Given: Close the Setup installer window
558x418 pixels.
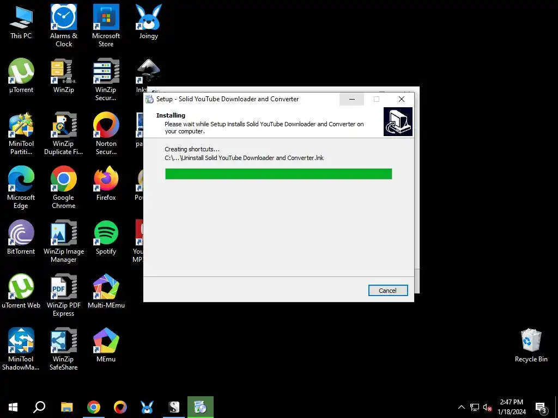Looking at the screenshot, I should (402, 99).
